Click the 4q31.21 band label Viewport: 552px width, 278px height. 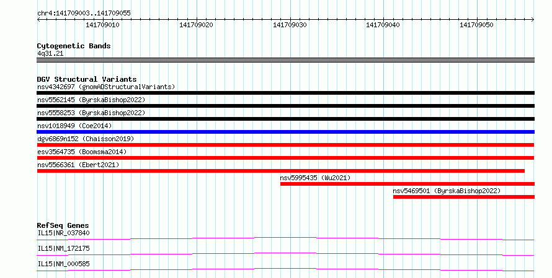click(x=50, y=53)
